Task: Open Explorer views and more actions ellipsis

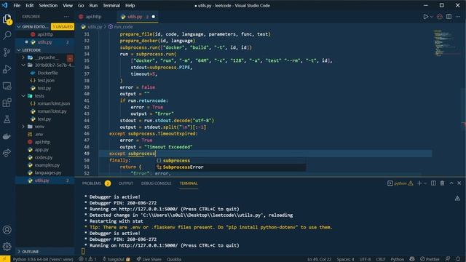Action: 66,17
